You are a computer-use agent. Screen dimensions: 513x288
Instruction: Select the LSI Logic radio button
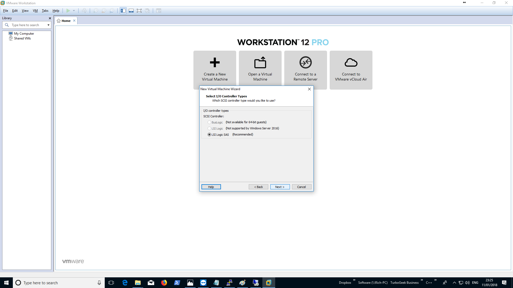[x=209, y=129]
